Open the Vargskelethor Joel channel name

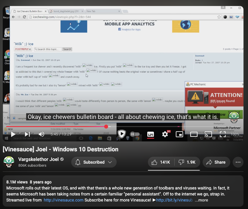[38, 159]
